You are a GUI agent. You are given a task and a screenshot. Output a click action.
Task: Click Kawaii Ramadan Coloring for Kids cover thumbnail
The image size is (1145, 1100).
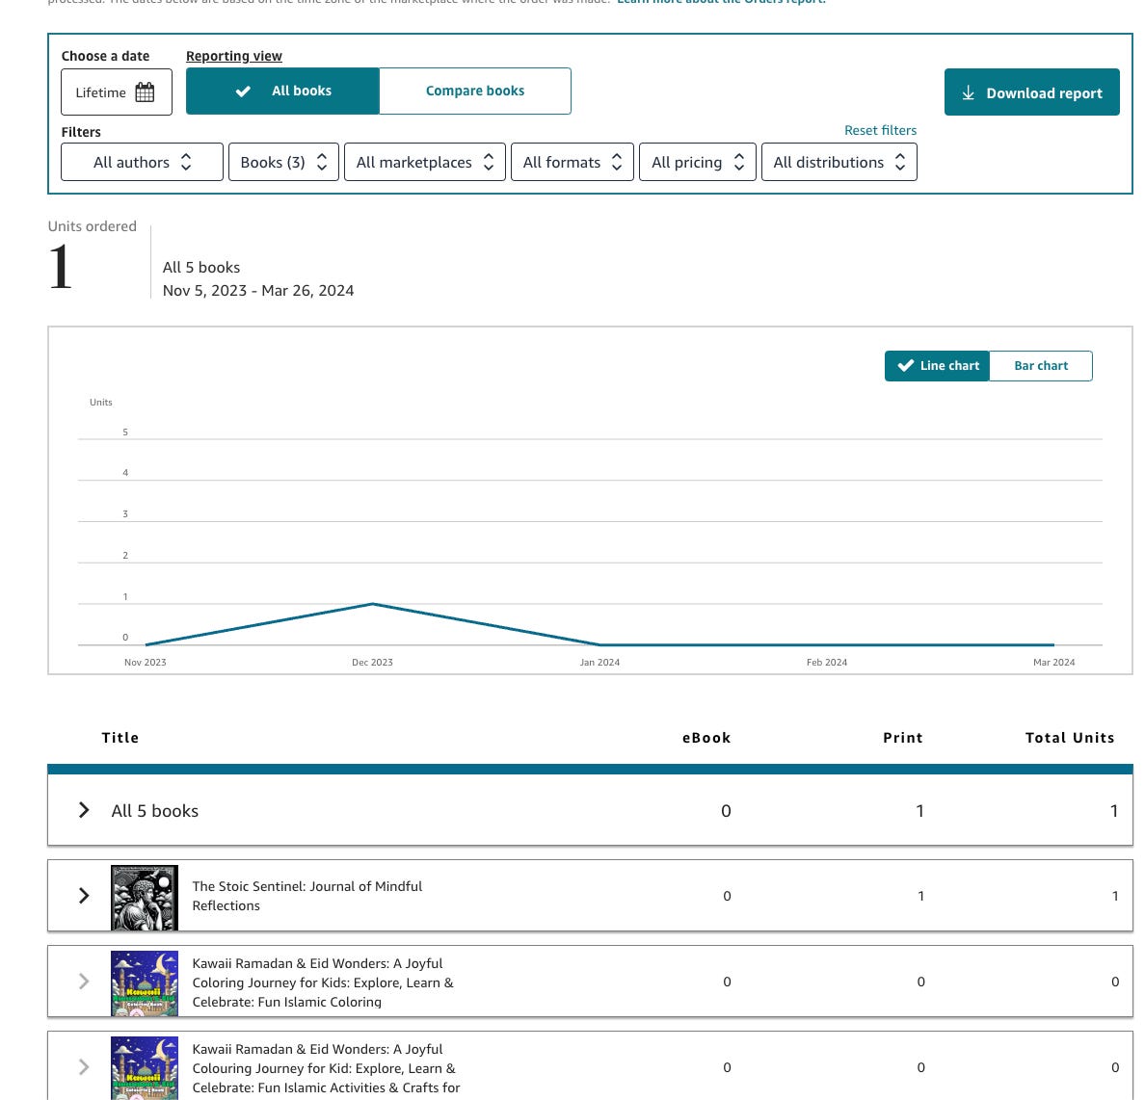pyautogui.click(x=145, y=982)
